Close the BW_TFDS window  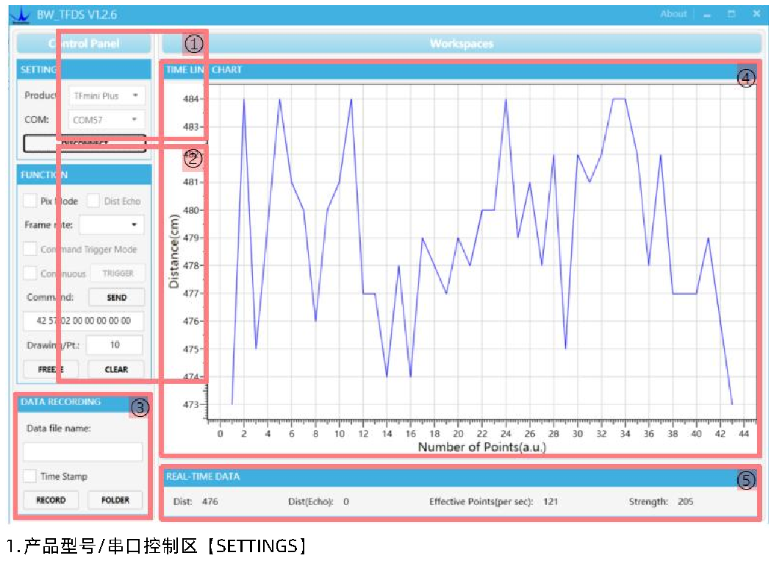756,14
